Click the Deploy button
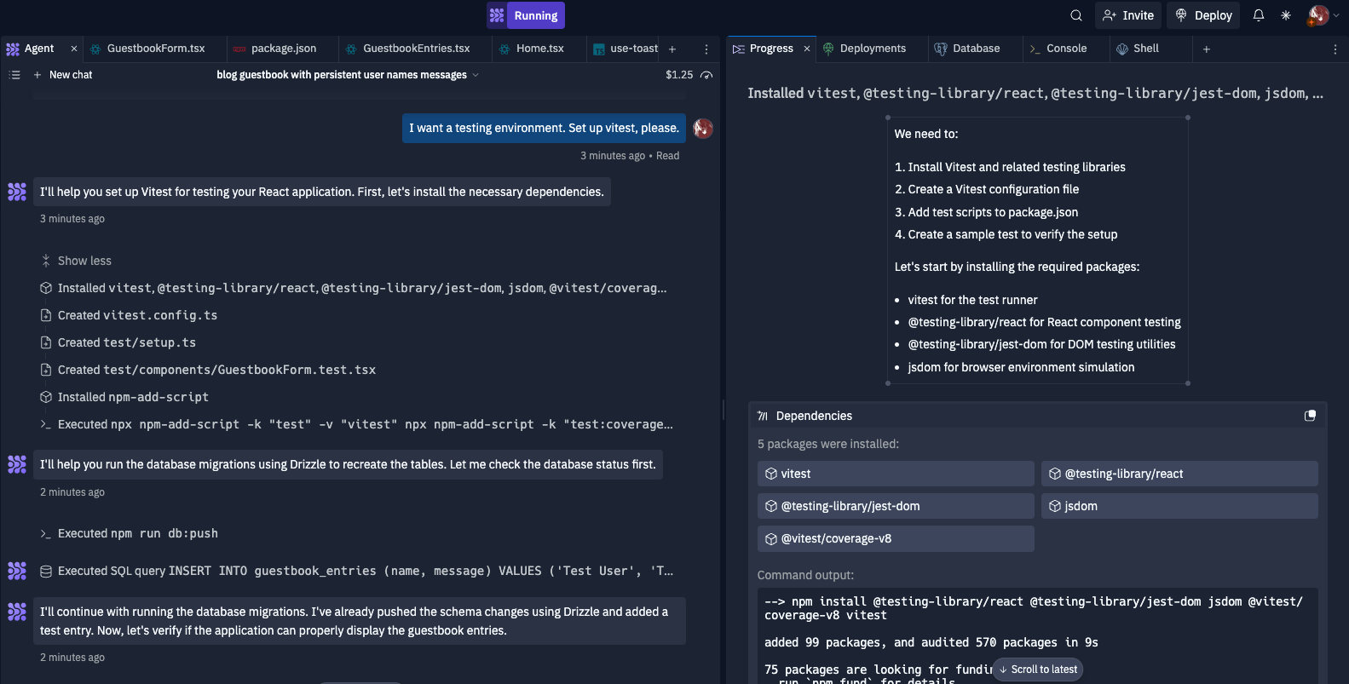 click(x=1203, y=15)
